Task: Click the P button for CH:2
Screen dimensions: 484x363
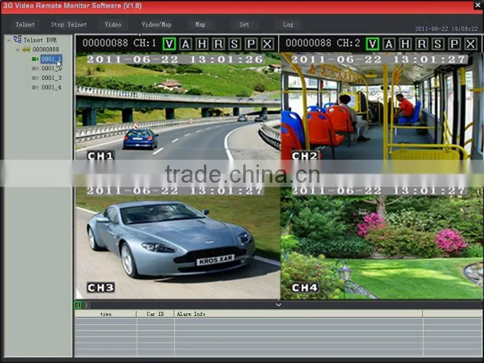Action: (x=454, y=44)
